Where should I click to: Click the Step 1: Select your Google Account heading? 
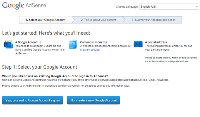[40, 67]
